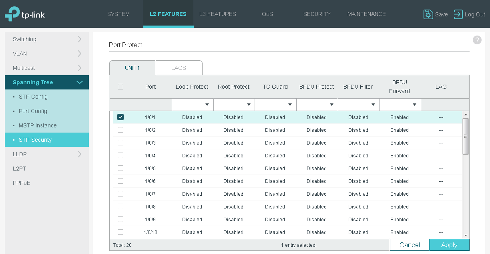Screen dimensions: 490x254
Task: Check the checkbox for port 1/0/9
Action: (120, 219)
